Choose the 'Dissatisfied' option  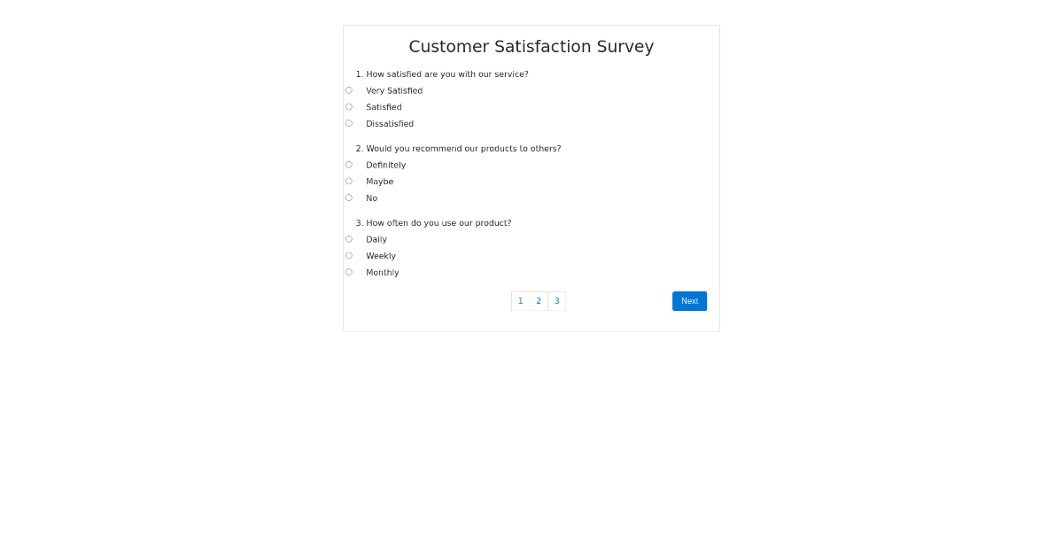point(348,123)
